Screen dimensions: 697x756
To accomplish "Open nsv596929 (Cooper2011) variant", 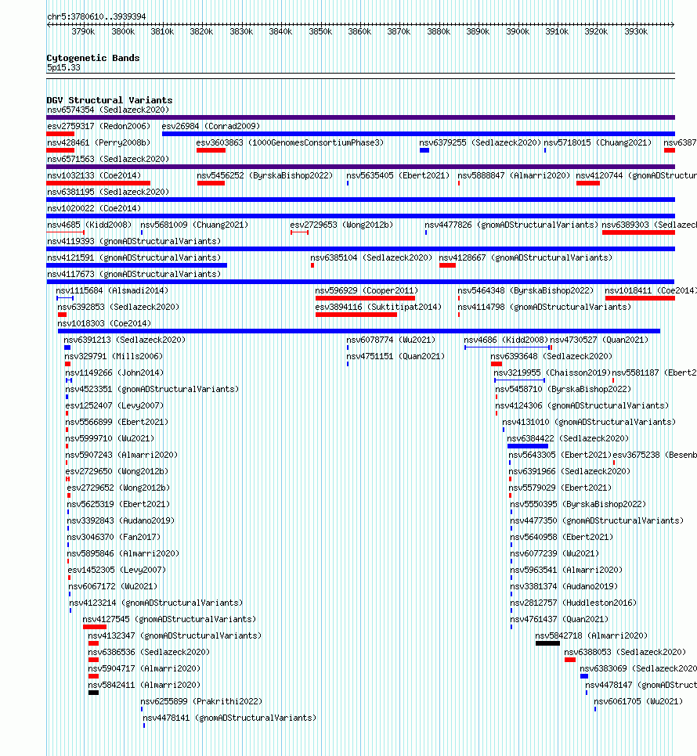I will pos(367,290).
